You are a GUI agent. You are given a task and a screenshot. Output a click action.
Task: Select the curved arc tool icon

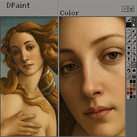(x=129, y=65)
